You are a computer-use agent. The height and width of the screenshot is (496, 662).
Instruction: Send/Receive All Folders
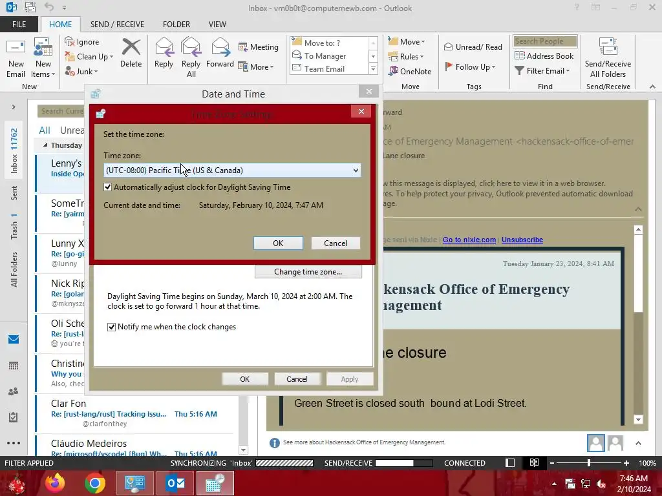point(608,57)
